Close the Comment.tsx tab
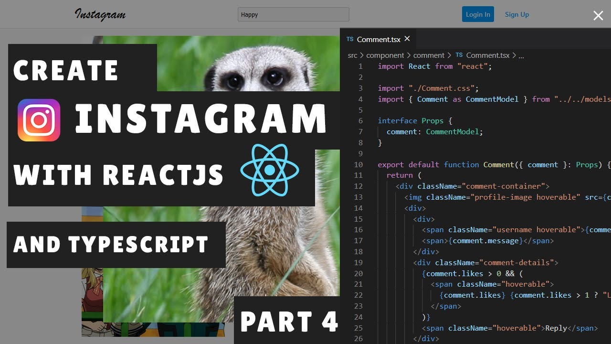The width and height of the screenshot is (611, 344). coord(407,39)
